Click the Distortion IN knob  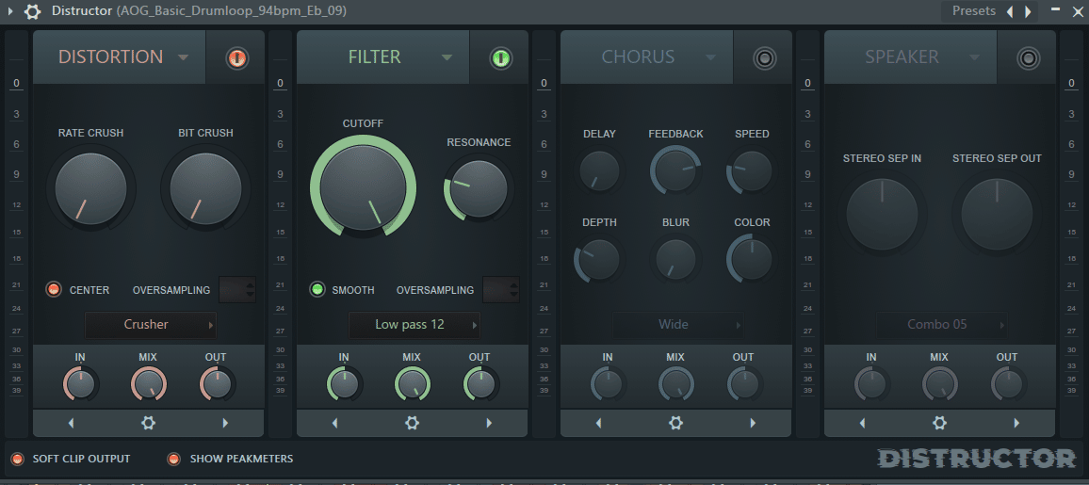81,384
